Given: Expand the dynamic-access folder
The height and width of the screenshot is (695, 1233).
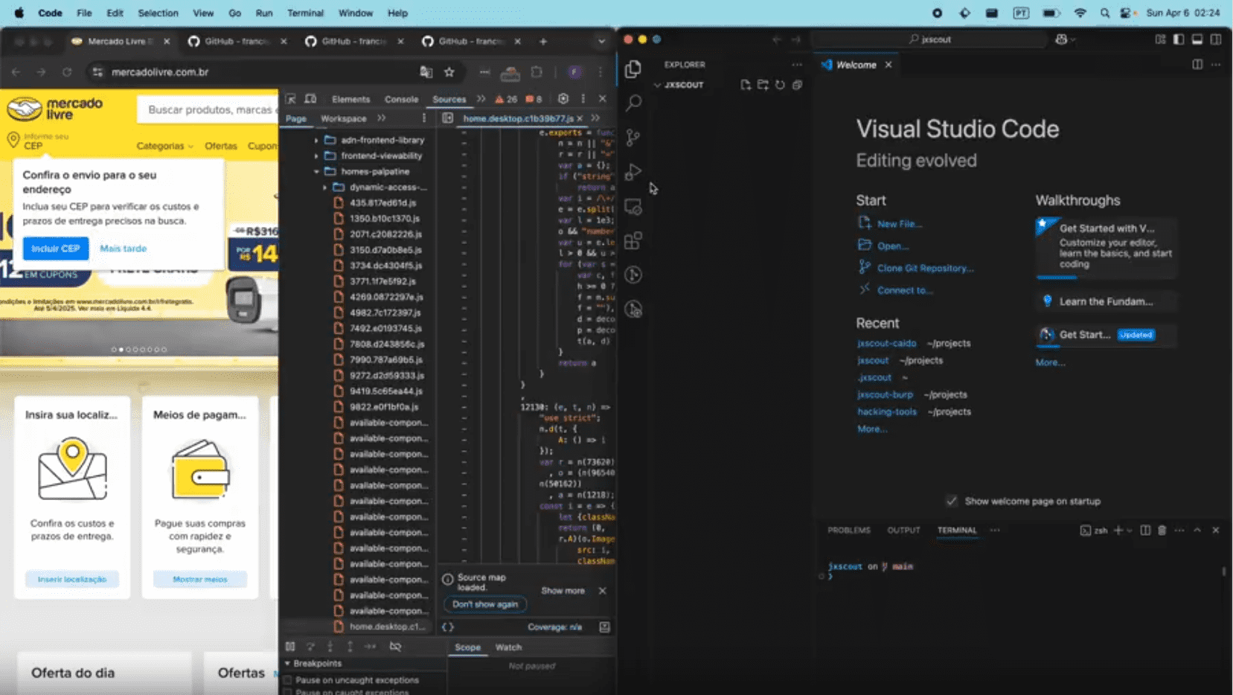Looking at the screenshot, I should point(325,187).
